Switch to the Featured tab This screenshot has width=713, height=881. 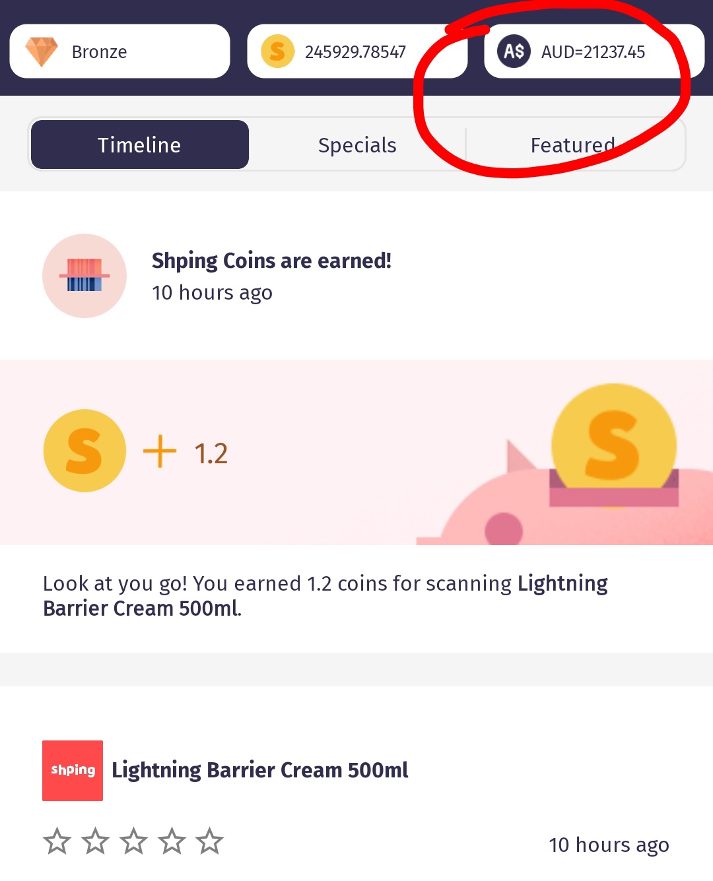coord(573,145)
